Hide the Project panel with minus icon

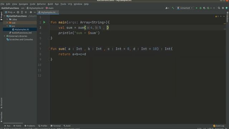[x=35, y=12]
